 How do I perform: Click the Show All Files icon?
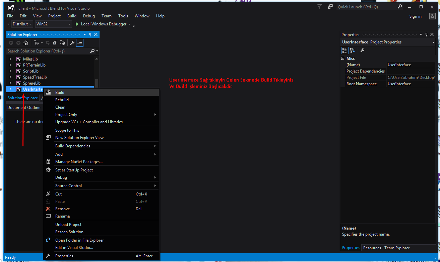tap(62, 43)
